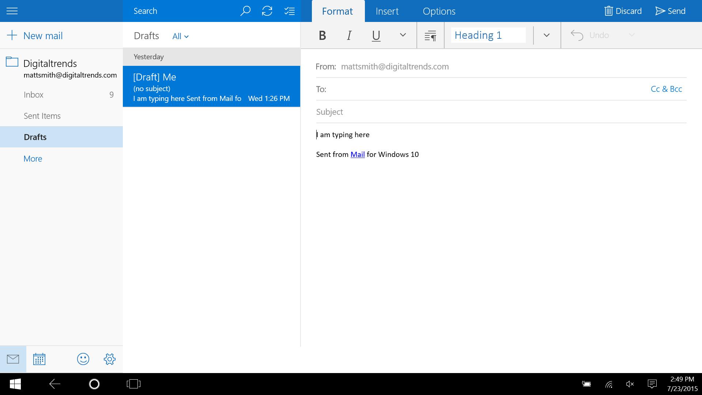This screenshot has height=395, width=702.
Task: Click the text alignment/paragraph icon
Action: 429,35
